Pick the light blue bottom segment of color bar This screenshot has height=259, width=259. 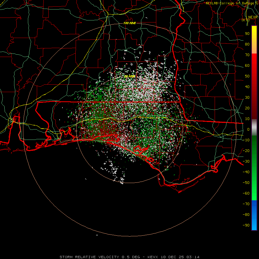(254, 224)
